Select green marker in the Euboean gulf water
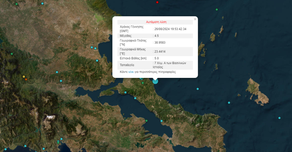 click(146, 121)
